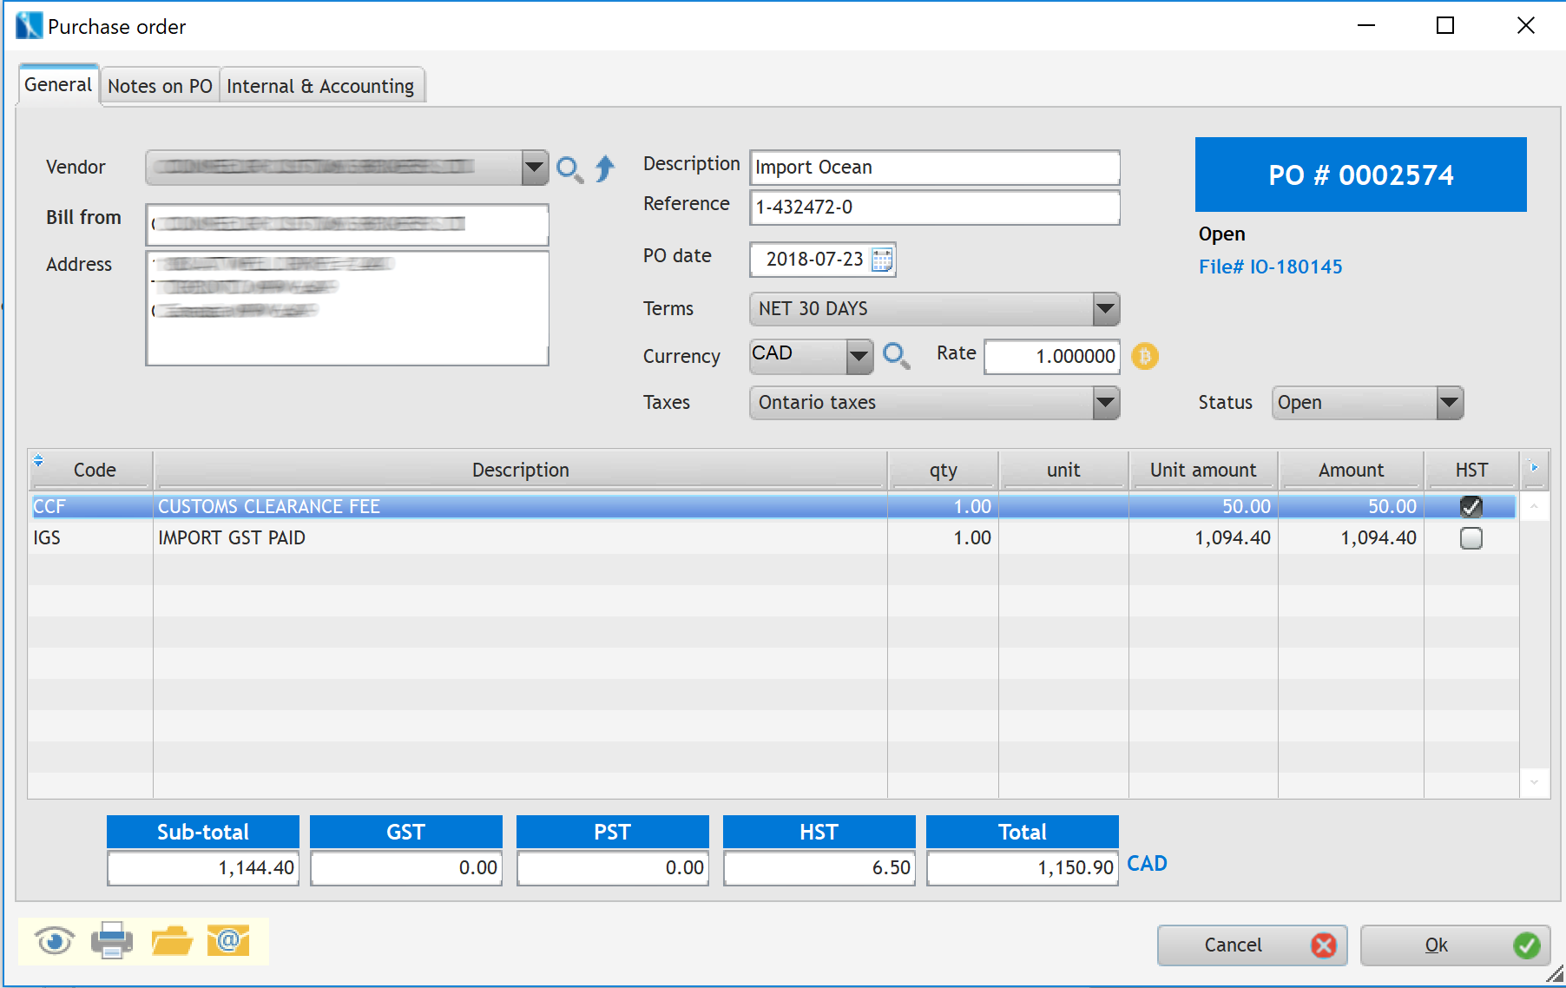Click the vendor search magnifier icon

pyautogui.click(x=569, y=168)
